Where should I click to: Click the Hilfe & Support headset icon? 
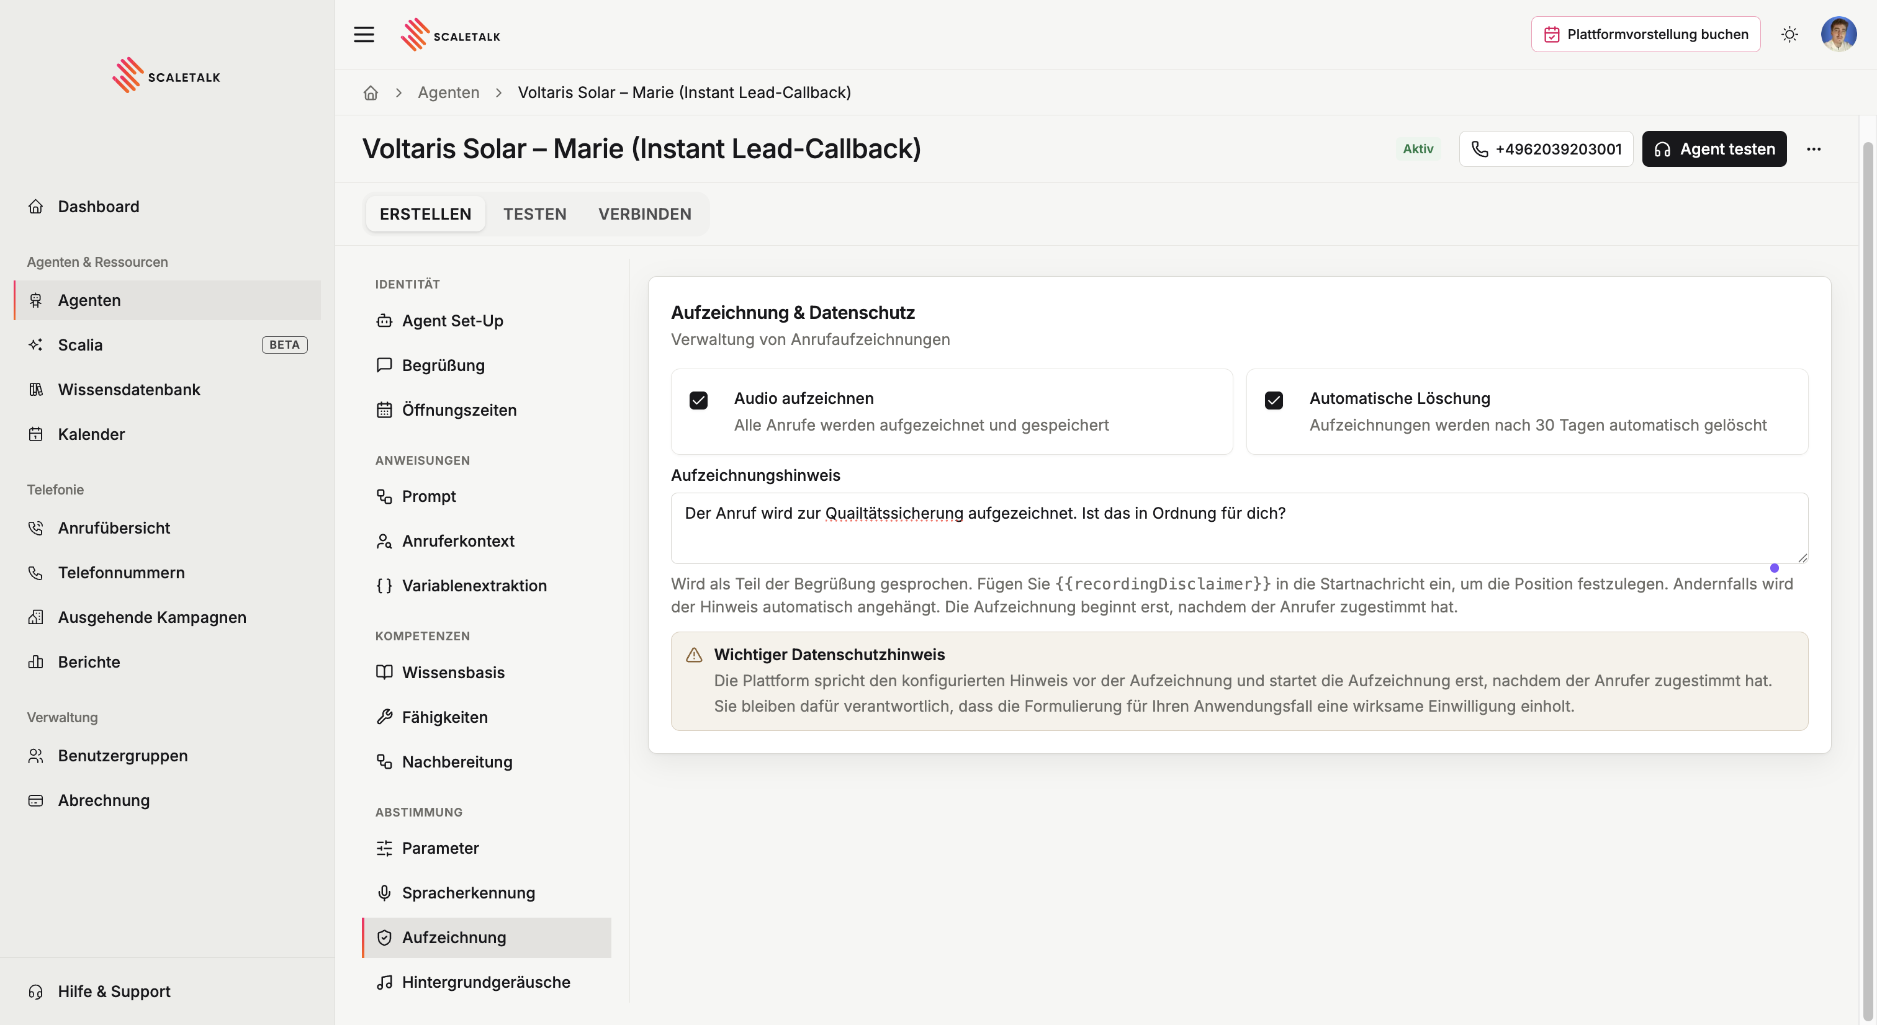[x=36, y=991]
